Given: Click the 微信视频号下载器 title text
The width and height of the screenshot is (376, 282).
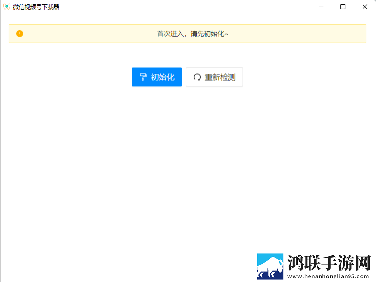Looking at the screenshot, I should 36,7.
